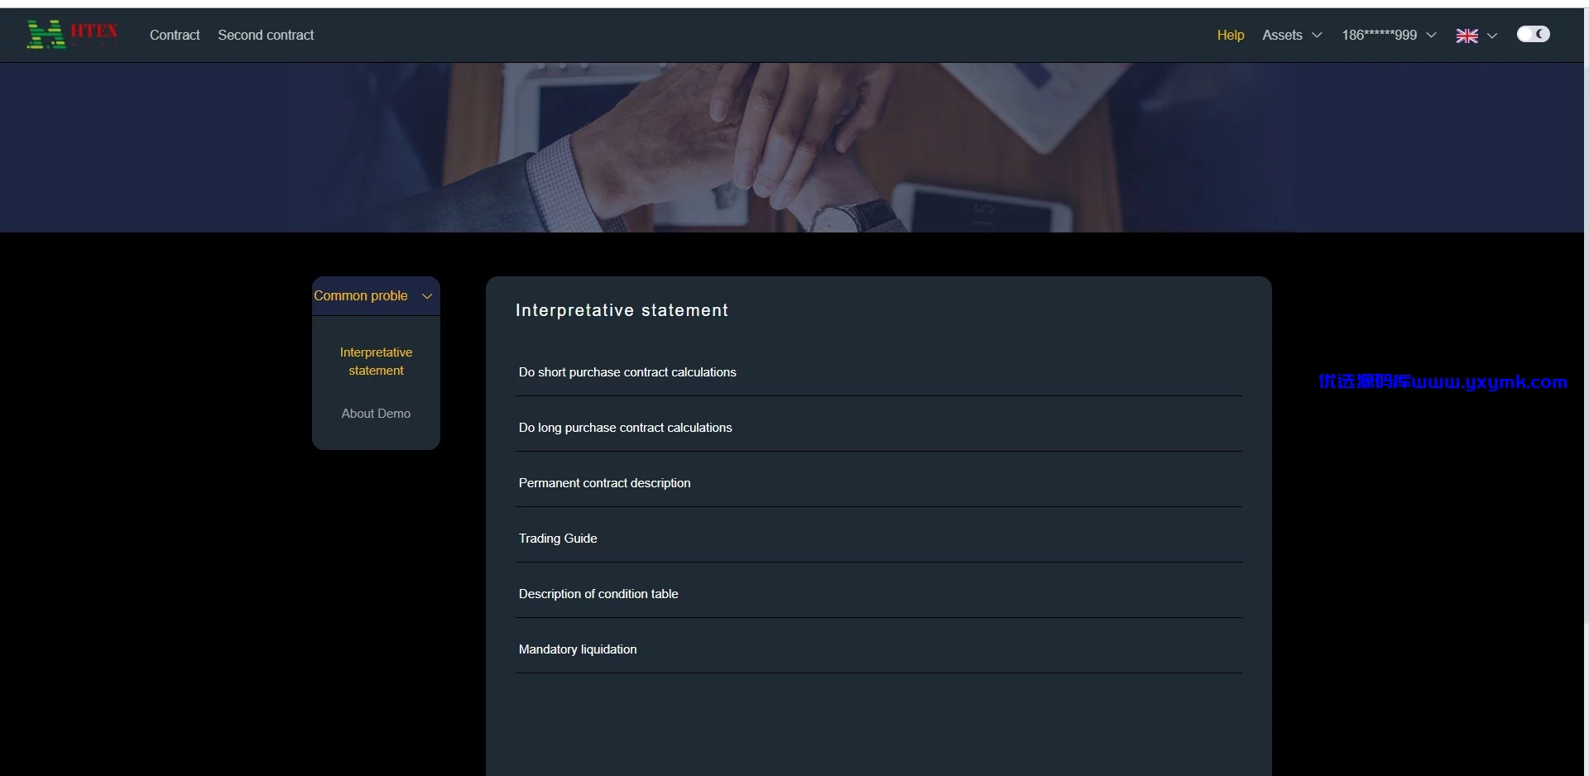Screen dimensions: 1589x776
Task: Expand the Assets dropdown
Action: (1291, 35)
